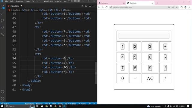The image size is (192, 108).
Task: Go forward in the browser
Action: [103, 7]
